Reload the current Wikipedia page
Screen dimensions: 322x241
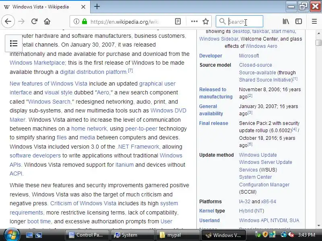click(34, 21)
